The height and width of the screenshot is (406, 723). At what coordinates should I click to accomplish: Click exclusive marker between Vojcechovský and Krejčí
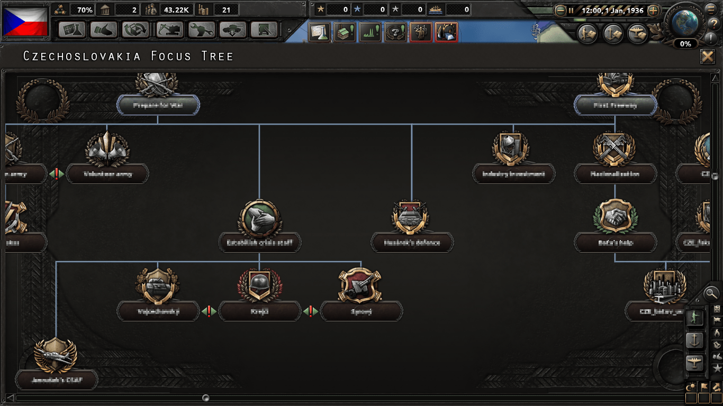click(209, 311)
